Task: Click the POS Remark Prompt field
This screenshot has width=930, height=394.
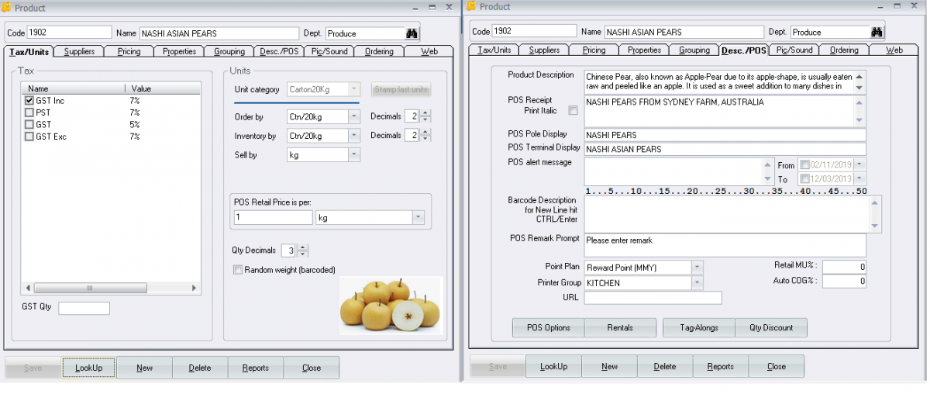Action: pyautogui.click(x=725, y=245)
